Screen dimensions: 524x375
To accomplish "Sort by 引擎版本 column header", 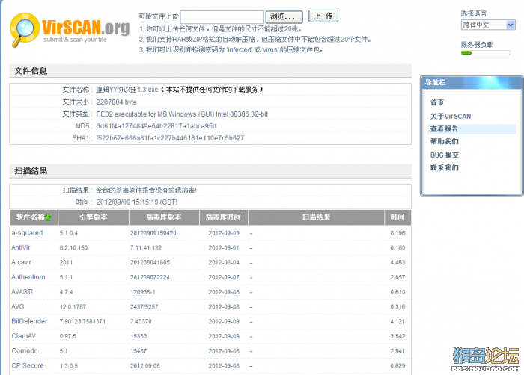I will (94, 217).
